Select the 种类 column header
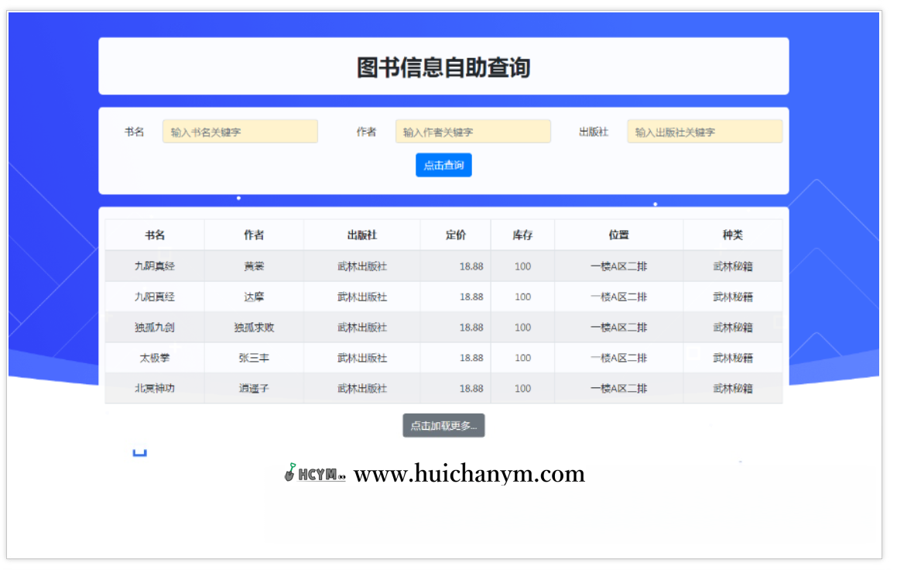 (732, 235)
